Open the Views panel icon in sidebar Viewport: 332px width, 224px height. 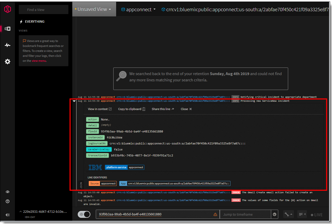(7, 29)
